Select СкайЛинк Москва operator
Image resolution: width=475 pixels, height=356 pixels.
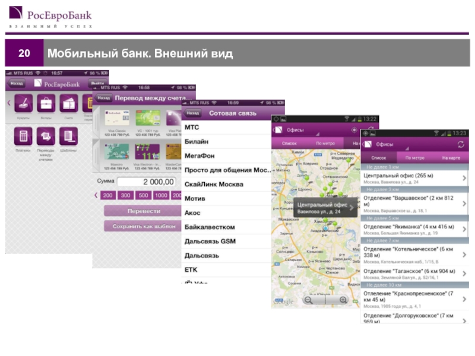point(226,185)
